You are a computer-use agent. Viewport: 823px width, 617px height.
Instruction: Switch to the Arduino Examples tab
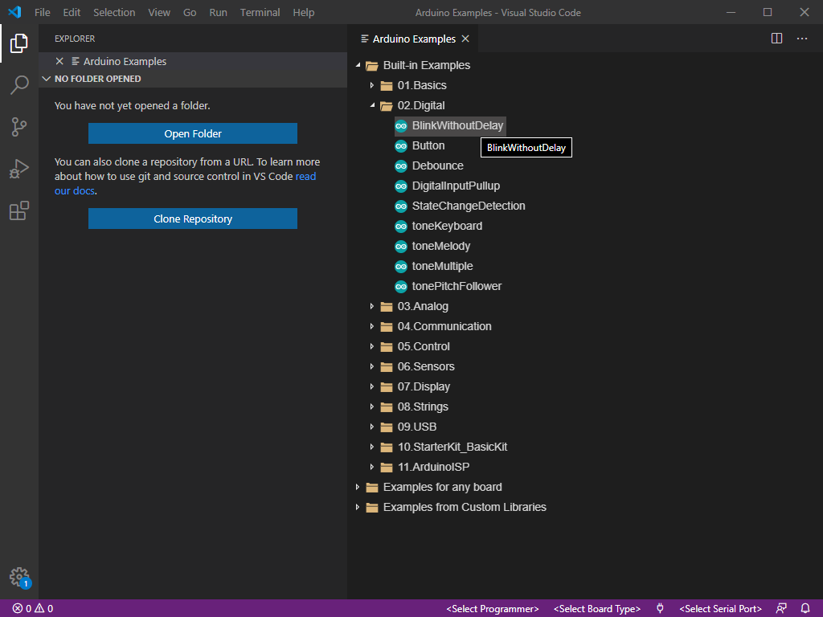414,39
